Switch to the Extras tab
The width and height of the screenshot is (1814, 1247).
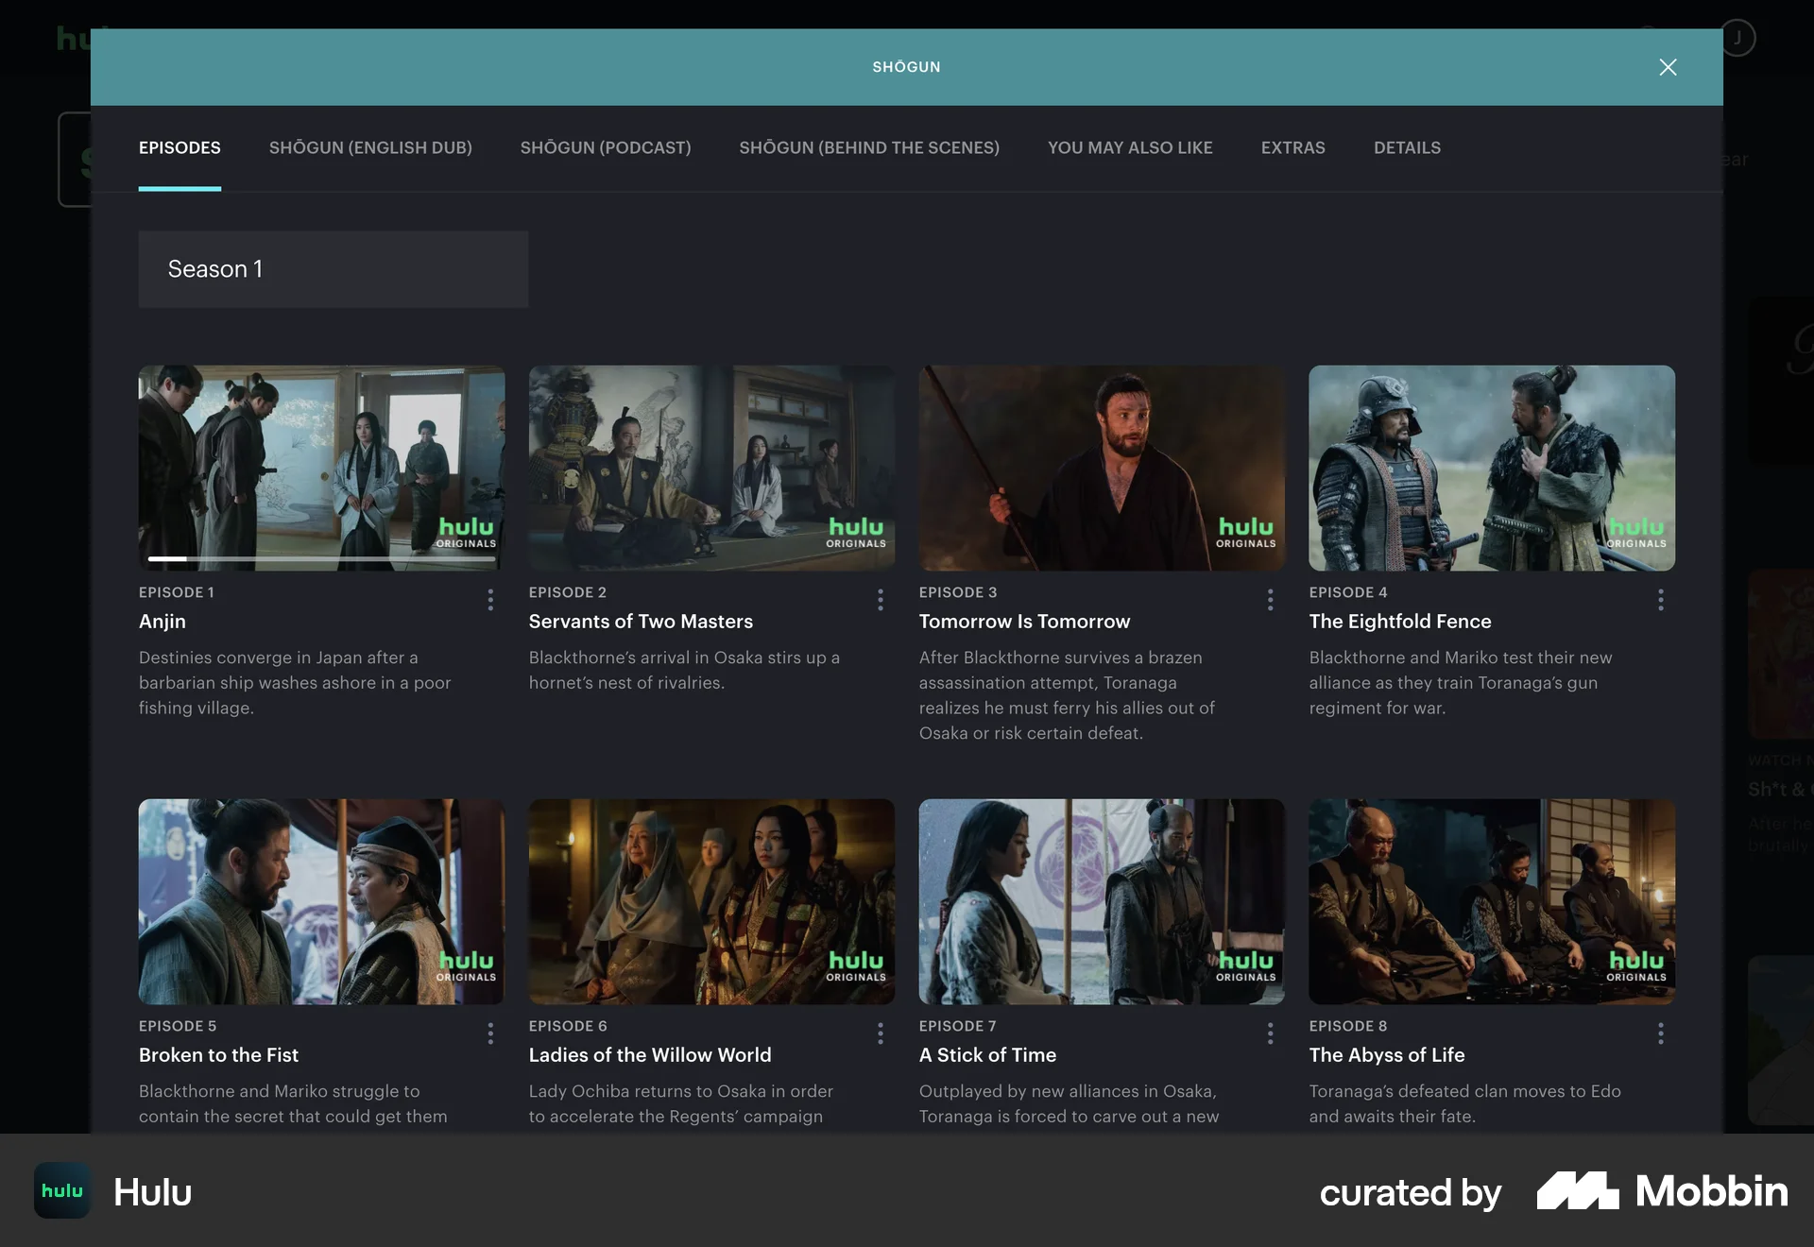click(x=1292, y=147)
